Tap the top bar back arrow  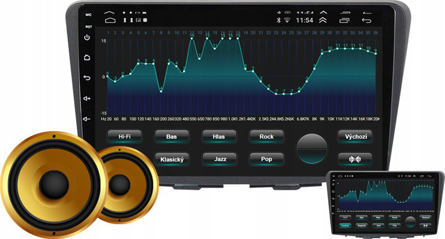(367, 20)
